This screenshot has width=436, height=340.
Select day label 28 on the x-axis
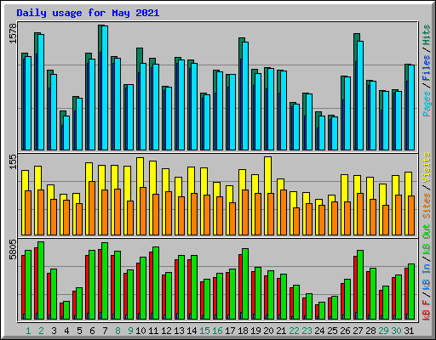[370, 331]
